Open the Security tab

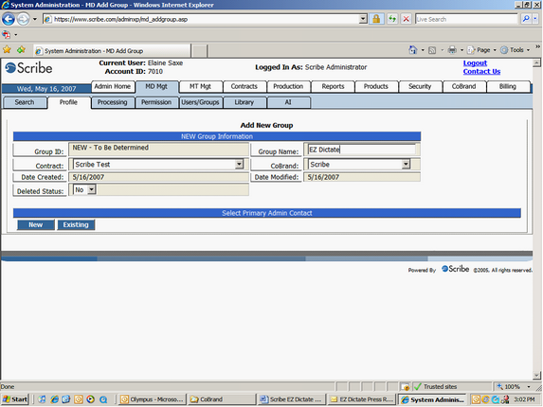tap(420, 86)
